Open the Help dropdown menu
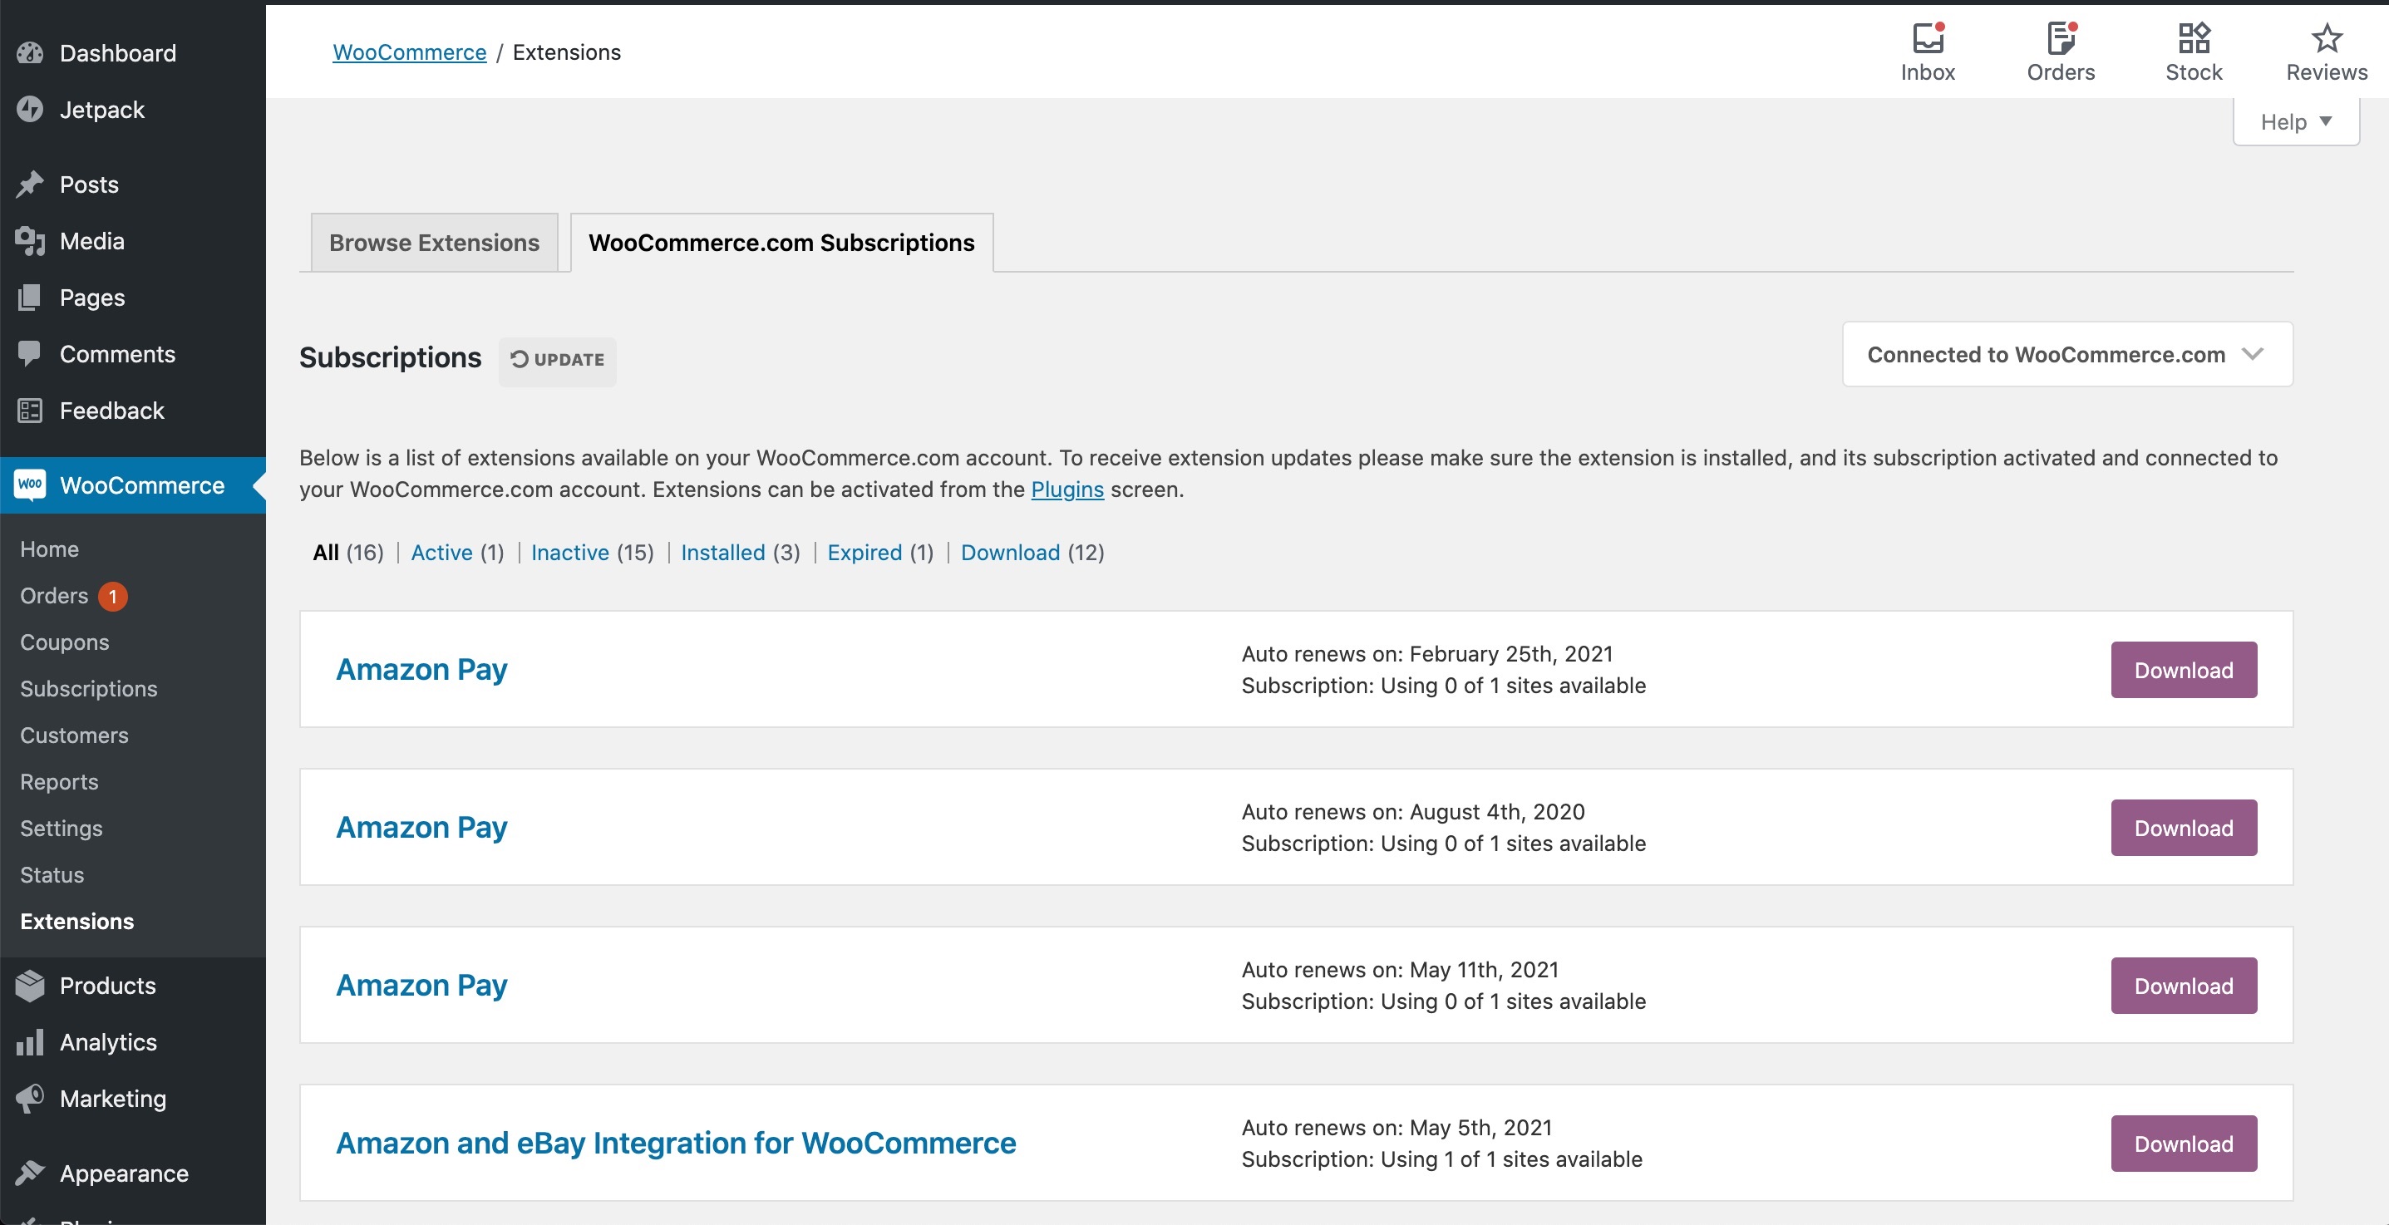 pyautogui.click(x=2293, y=121)
